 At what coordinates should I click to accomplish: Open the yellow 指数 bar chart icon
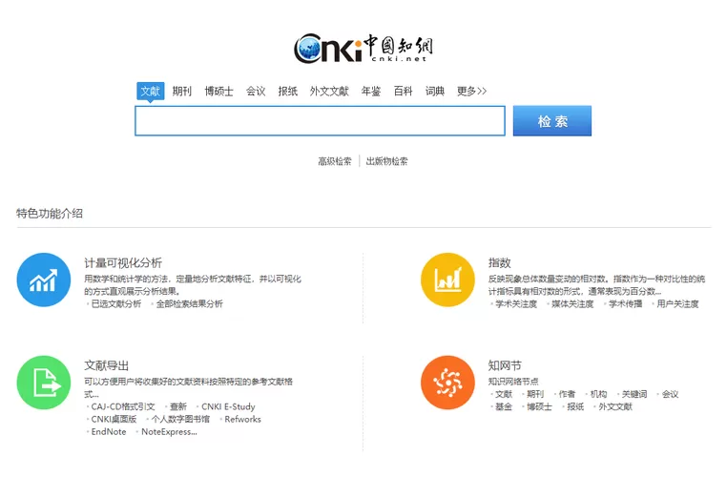click(447, 280)
